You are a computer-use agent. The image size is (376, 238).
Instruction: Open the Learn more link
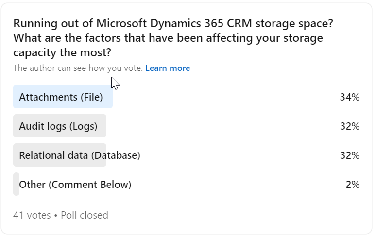pyautogui.click(x=168, y=68)
